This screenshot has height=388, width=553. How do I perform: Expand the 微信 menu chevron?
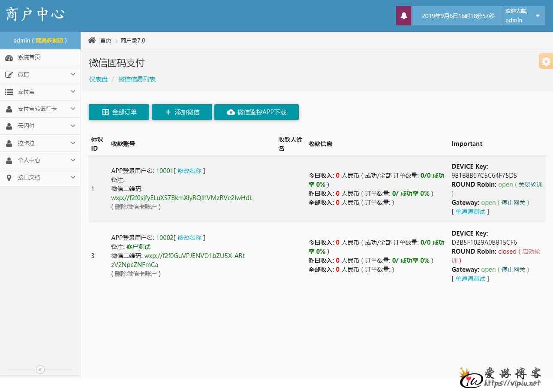click(x=73, y=74)
